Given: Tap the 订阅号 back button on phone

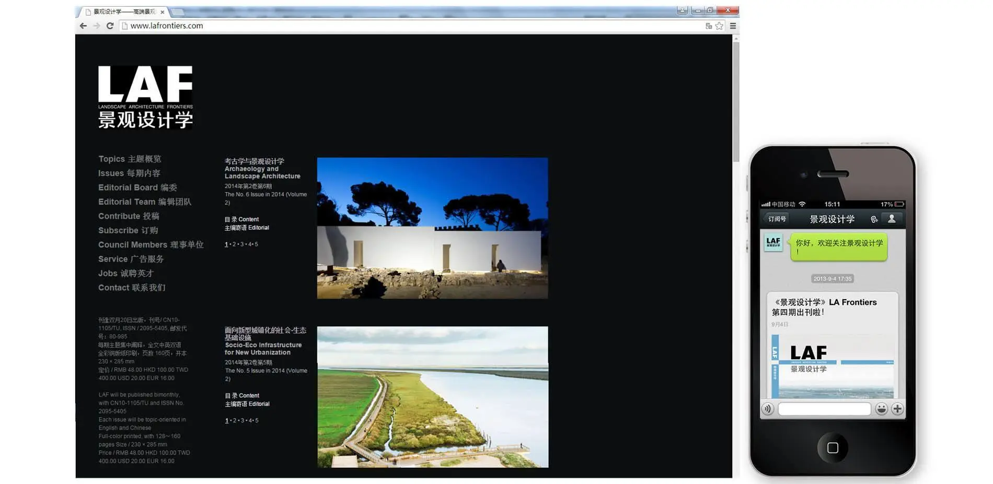Looking at the screenshot, I should pyautogui.click(x=776, y=219).
